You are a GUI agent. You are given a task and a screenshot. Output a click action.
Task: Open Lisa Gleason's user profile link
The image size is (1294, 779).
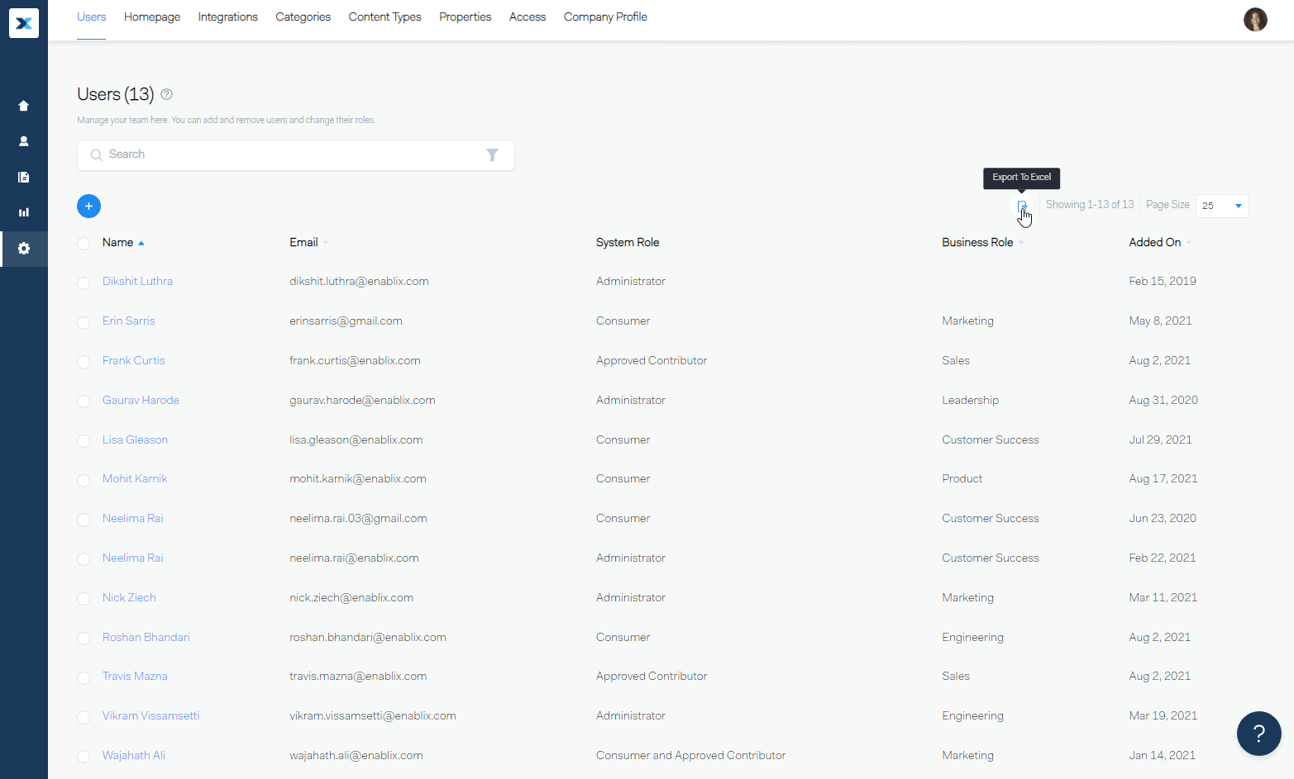point(135,439)
